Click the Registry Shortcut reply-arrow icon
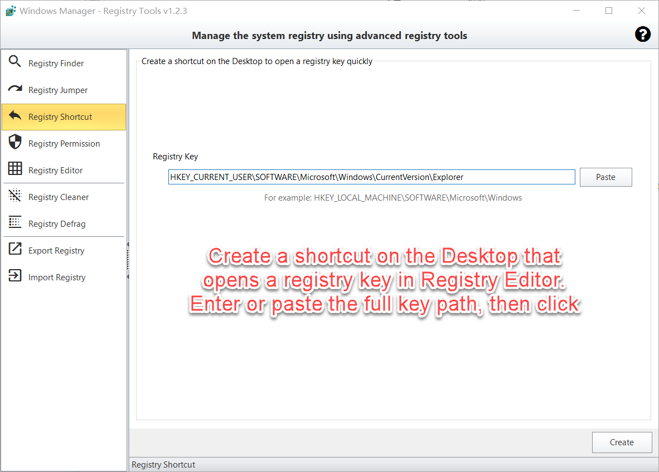This screenshot has height=472, width=659. coord(14,115)
